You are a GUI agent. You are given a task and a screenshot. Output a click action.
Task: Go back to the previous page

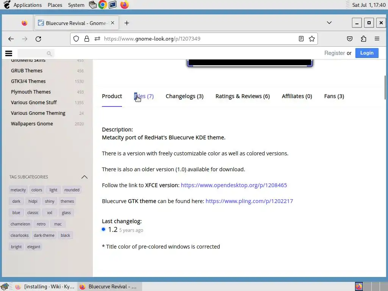(x=11, y=39)
